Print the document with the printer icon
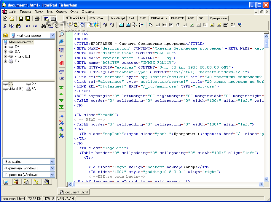The width and height of the screenshot is (271, 202). coord(37,18)
